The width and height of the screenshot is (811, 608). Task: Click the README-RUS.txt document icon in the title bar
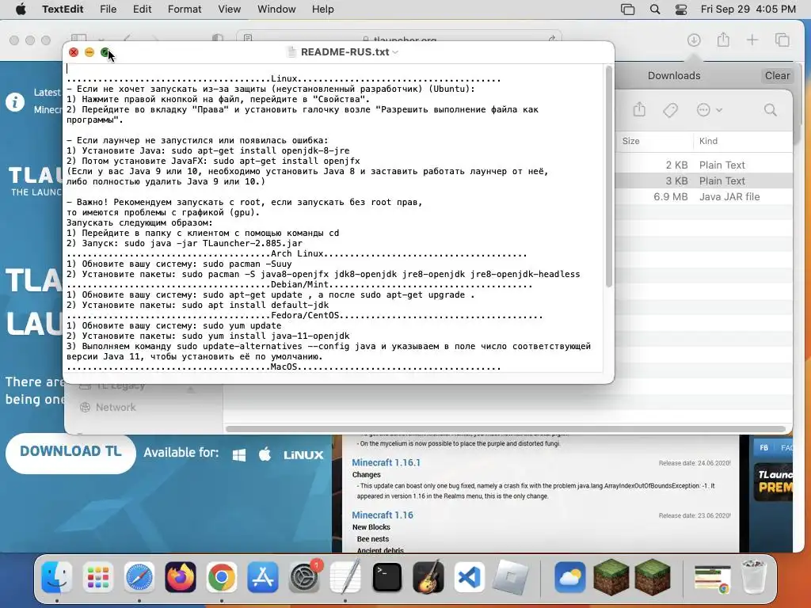(x=291, y=52)
